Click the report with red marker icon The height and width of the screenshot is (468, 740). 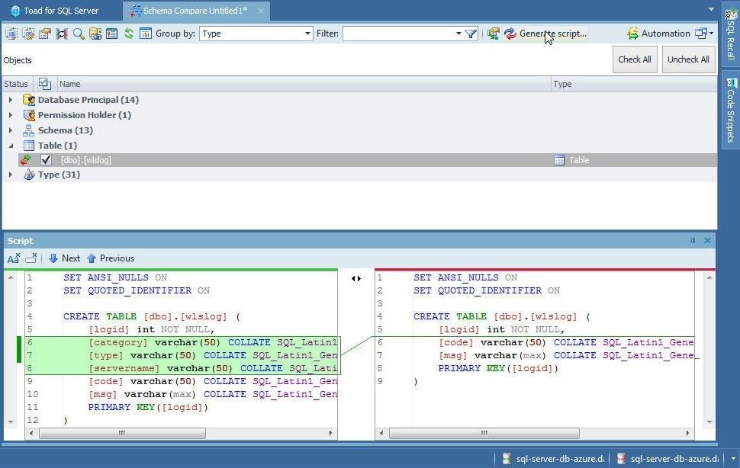point(112,34)
